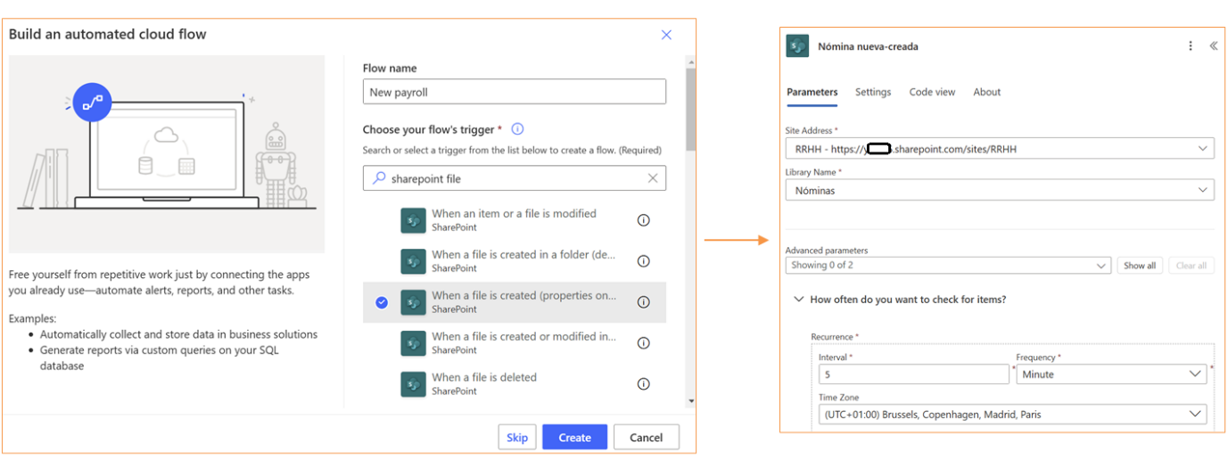Switch to the Settings tab

tap(872, 92)
